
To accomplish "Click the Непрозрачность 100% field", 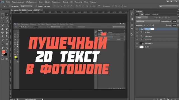I will pos(174,21).
